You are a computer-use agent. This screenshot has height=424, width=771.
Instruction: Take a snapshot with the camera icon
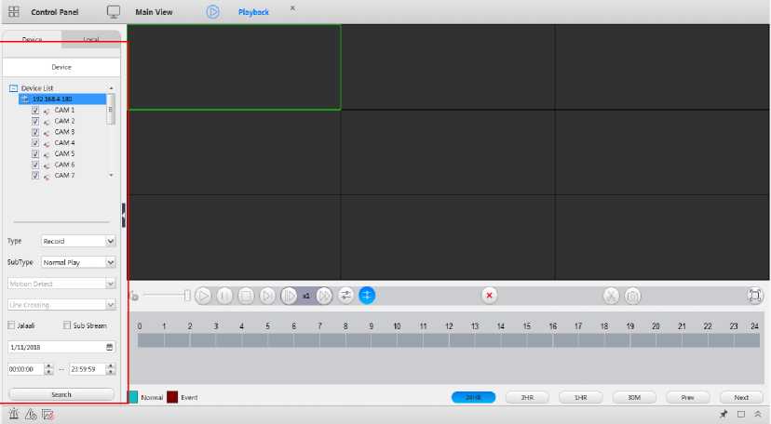point(633,296)
